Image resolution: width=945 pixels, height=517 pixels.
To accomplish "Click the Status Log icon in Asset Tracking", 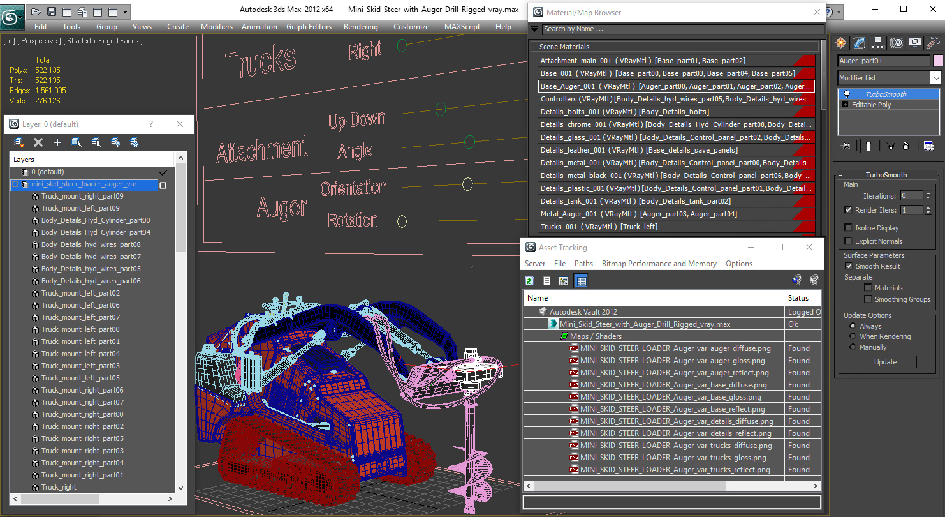I will click(546, 281).
